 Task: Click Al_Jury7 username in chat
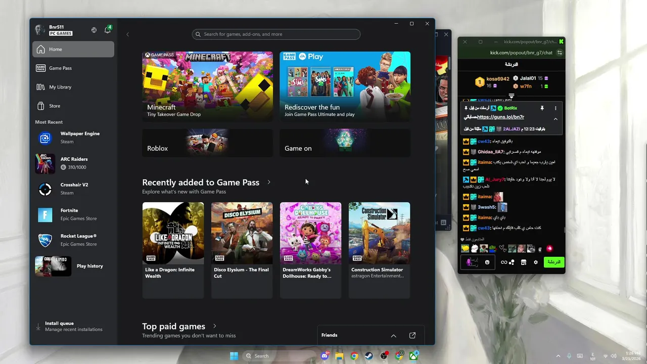(495, 179)
